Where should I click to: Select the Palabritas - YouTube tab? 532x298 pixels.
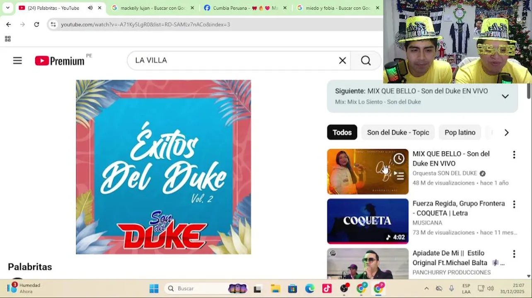pos(53,8)
